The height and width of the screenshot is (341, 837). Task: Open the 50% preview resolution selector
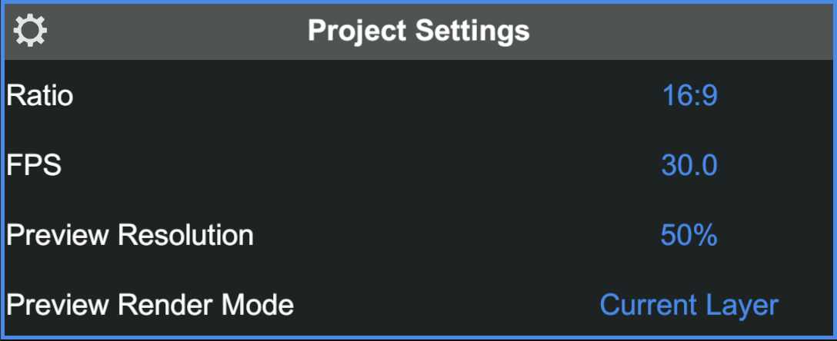pyautogui.click(x=689, y=235)
